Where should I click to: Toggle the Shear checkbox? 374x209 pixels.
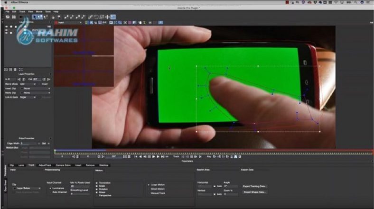97,192
